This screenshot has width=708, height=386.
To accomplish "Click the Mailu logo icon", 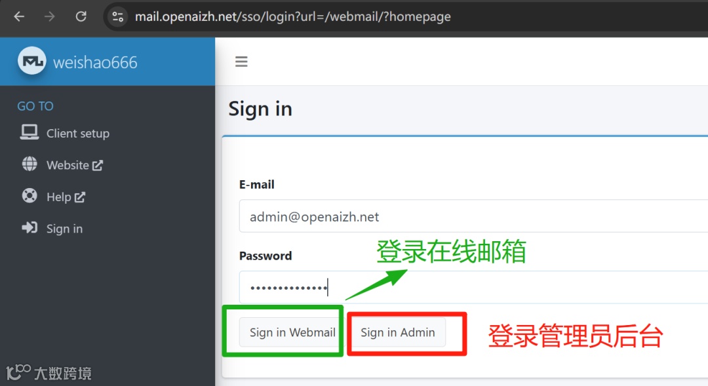I will [x=31, y=61].
